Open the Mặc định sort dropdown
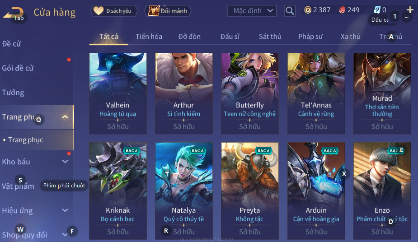The width and height of the screenshot is (418, 242). click(x=252, y=11)
